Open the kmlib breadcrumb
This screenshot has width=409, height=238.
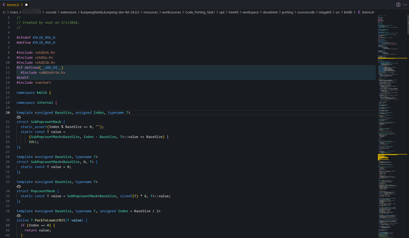[x=348, y=12]
